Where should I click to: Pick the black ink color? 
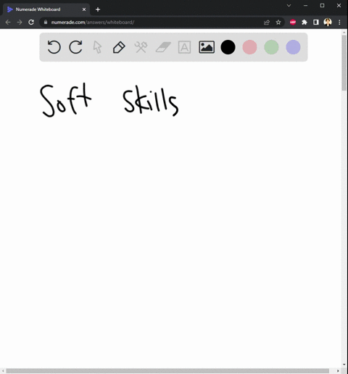click(228, 47)
